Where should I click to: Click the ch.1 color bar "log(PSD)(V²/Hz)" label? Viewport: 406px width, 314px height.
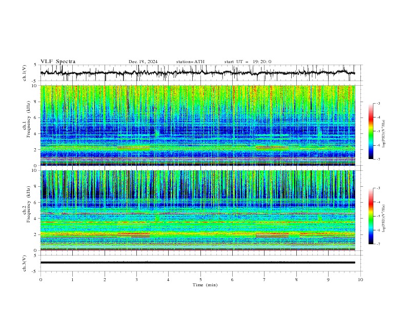[383, 134]
